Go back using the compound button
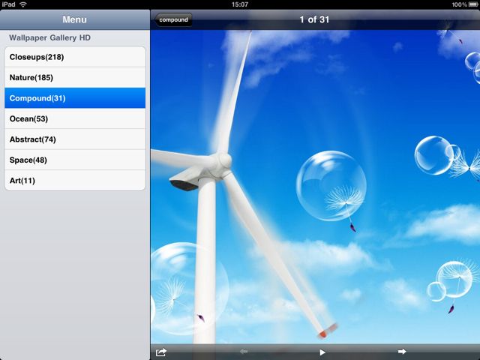 (173, 20)
